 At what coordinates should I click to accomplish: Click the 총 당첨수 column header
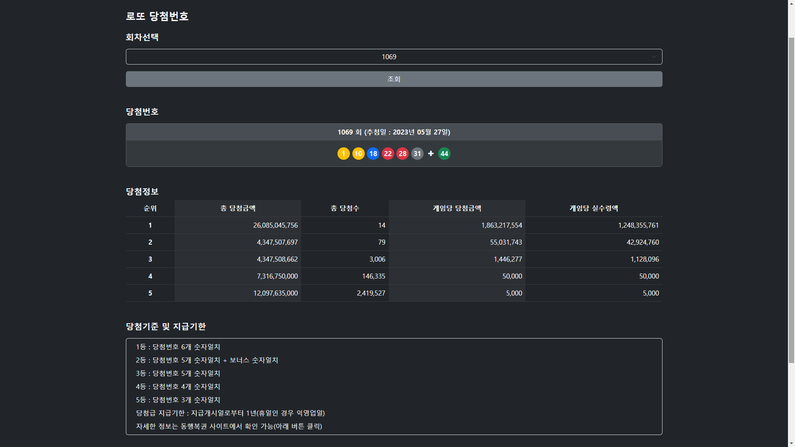pos(344,208)
